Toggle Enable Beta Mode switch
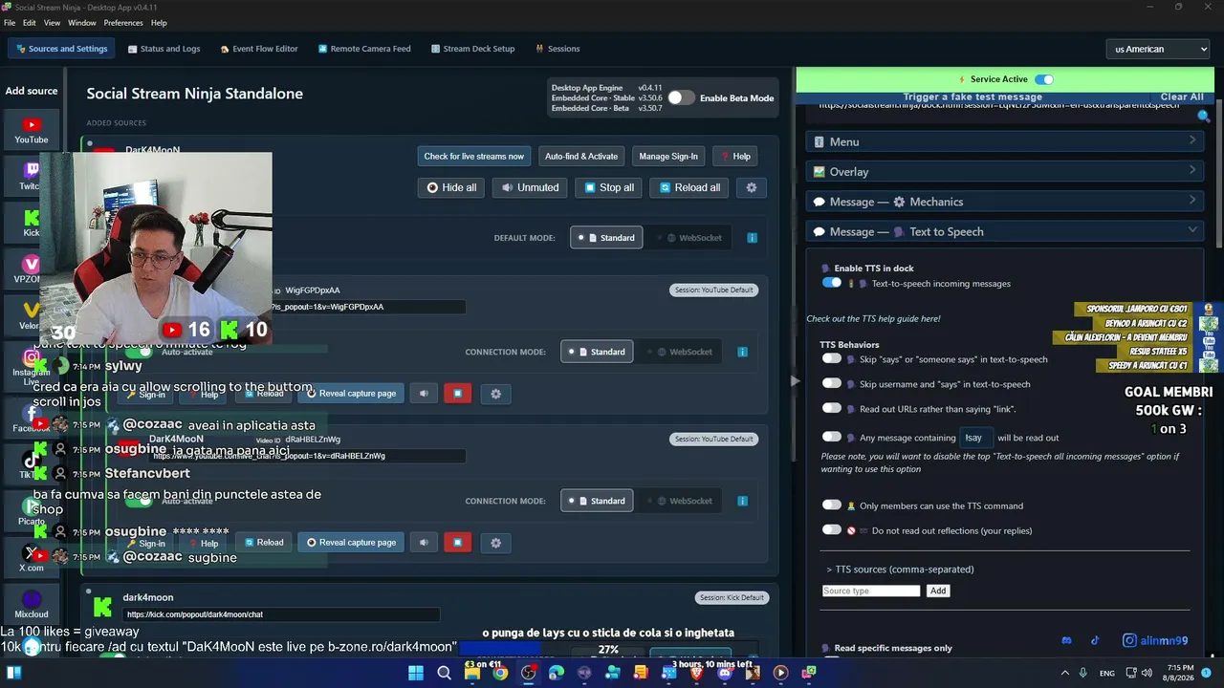The image size is (1224, 688). point(681,97)
